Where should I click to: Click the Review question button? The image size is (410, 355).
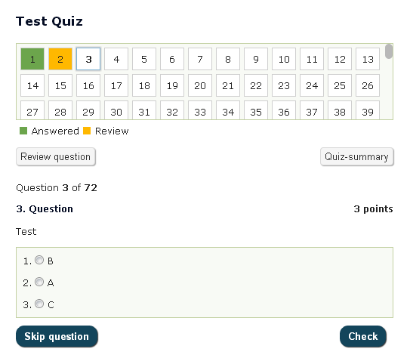tap(56, 156)
